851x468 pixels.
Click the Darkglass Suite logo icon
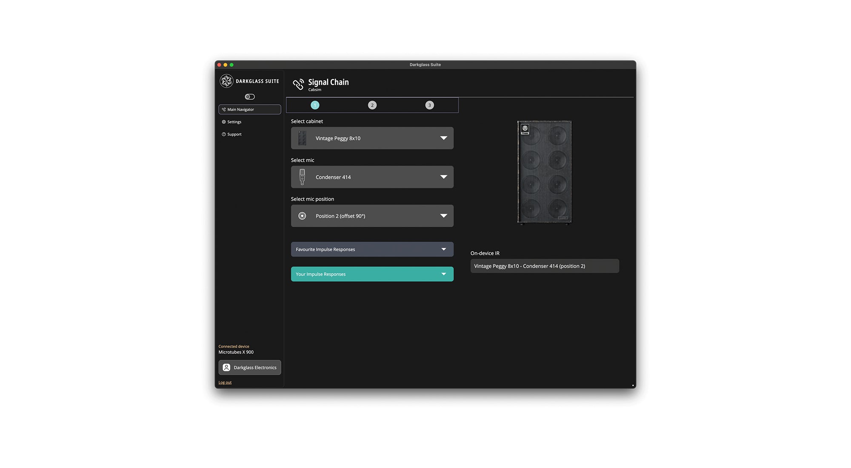coord(226,81)
